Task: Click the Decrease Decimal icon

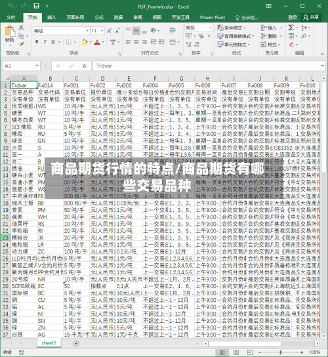Action: [197, 44]
